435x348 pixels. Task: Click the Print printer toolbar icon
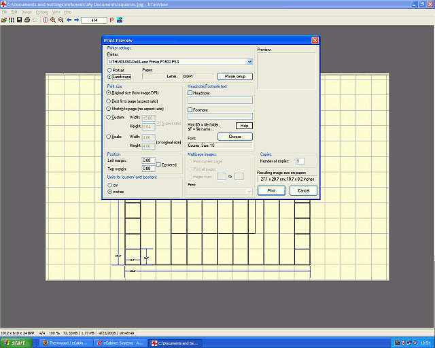pyautogui.click(x=27, y=20)
